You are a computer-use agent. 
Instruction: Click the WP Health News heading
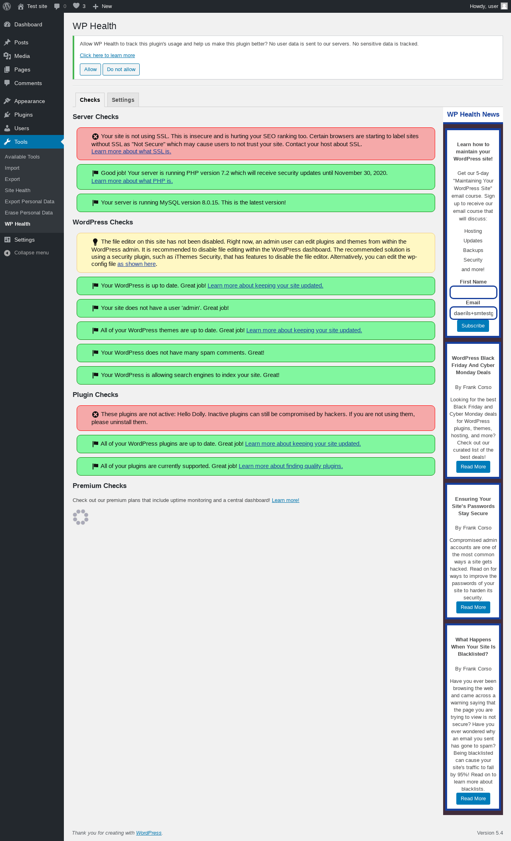pyautogui.click(x=473, y=115)
